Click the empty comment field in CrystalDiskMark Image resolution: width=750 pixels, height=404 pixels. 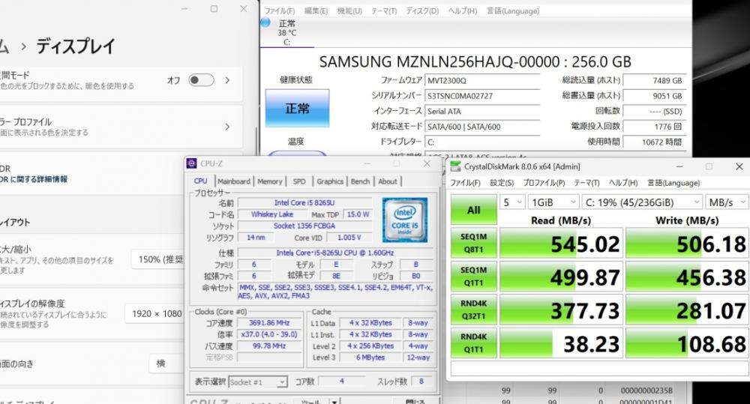pos(600,369)
